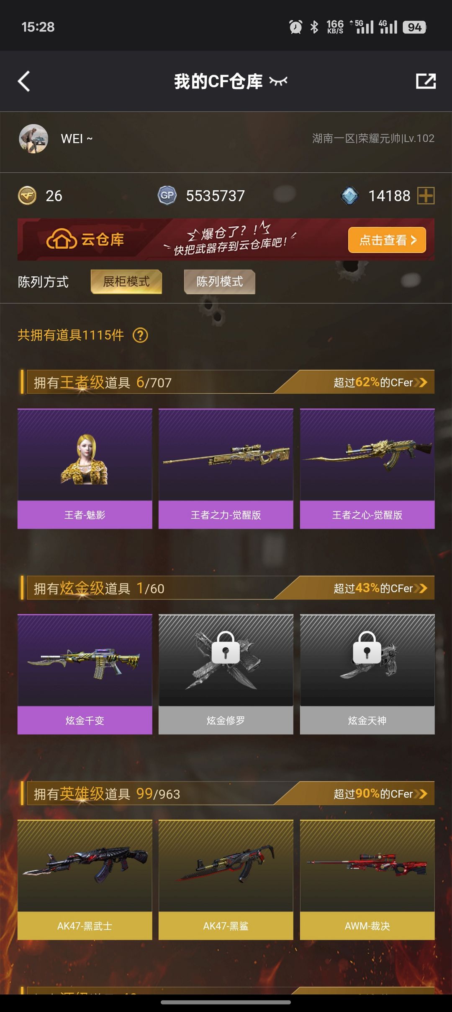This screenshot has height=1012, width=452.
Task: Tap the blue diamond currency icon
Action: pos(349,196)
